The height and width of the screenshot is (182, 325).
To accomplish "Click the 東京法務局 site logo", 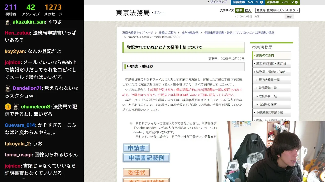I will [133, 13].
